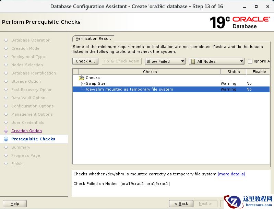
Task: Click the server icon in All Nodes dropdown
Action: click(193, 61)
